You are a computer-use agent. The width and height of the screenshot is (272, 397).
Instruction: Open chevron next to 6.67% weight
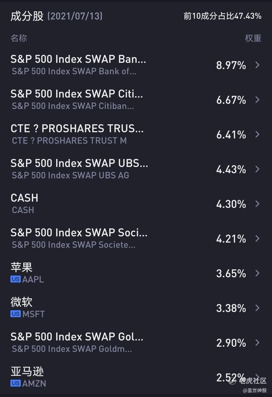[257, 100]
